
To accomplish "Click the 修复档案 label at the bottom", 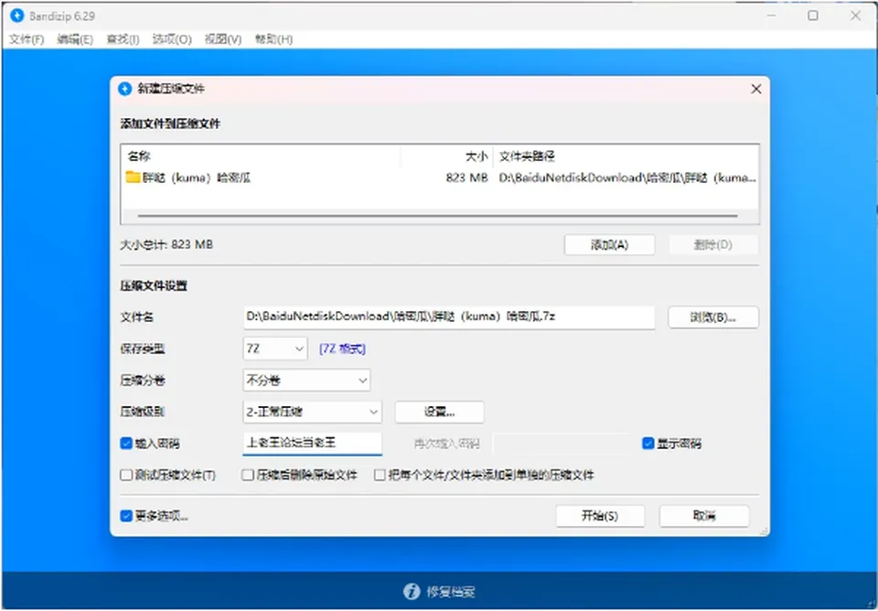I will pyautogui.click(x=451, y=592).
